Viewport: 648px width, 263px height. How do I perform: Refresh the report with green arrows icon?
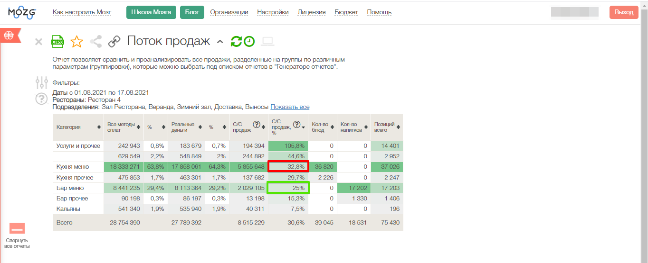coord(236,42)
